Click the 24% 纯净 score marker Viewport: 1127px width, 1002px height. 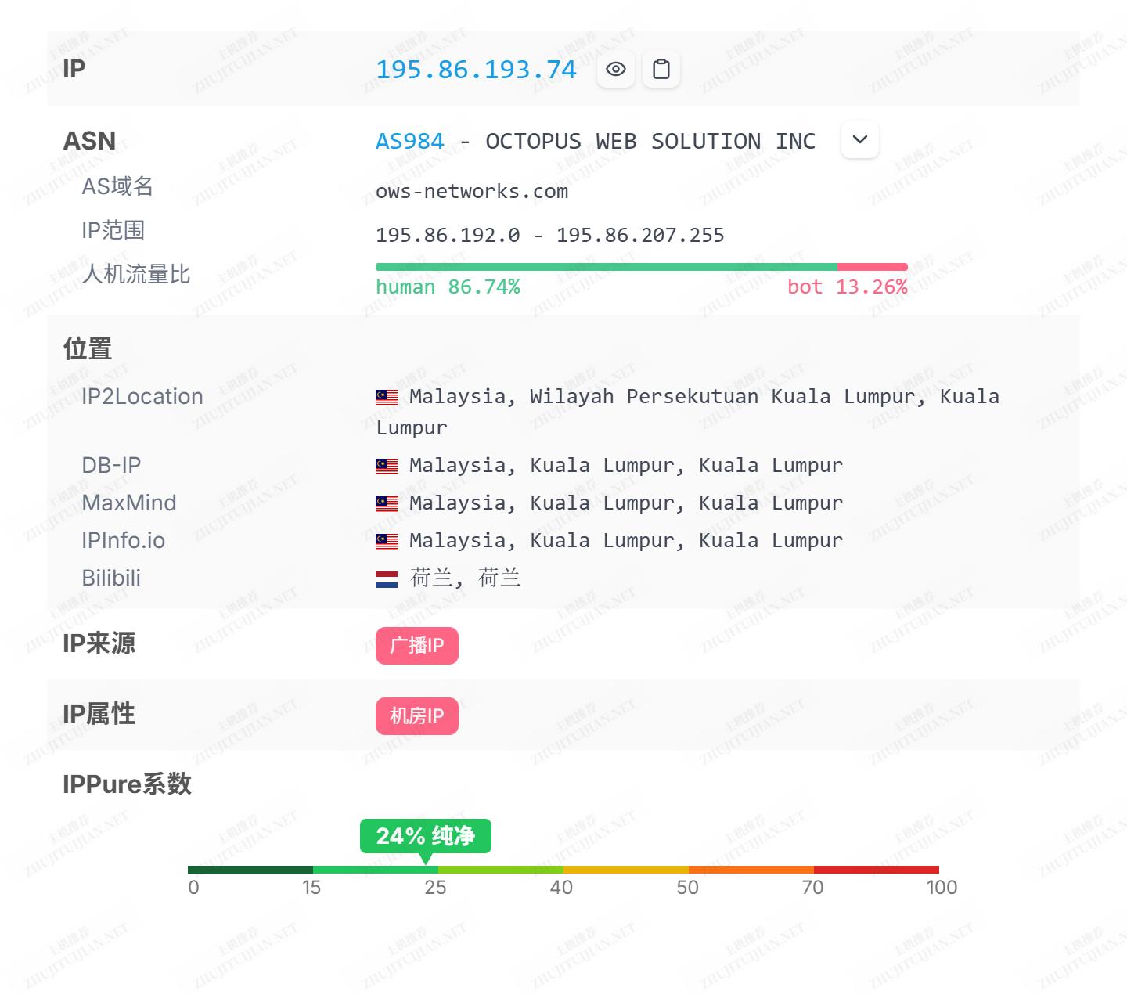pyautogui.click(x=425, y=836)
